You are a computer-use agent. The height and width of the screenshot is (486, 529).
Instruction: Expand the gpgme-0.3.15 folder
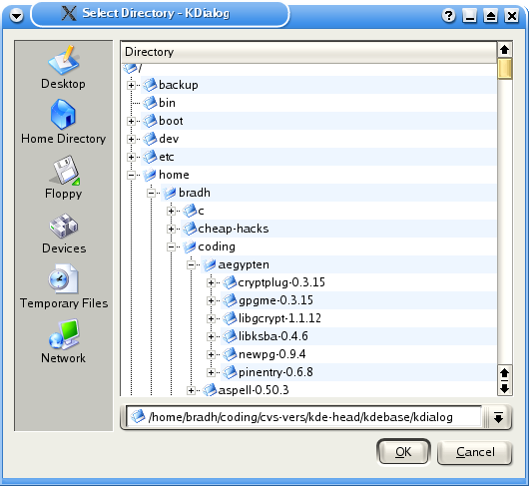click(211, 300)
